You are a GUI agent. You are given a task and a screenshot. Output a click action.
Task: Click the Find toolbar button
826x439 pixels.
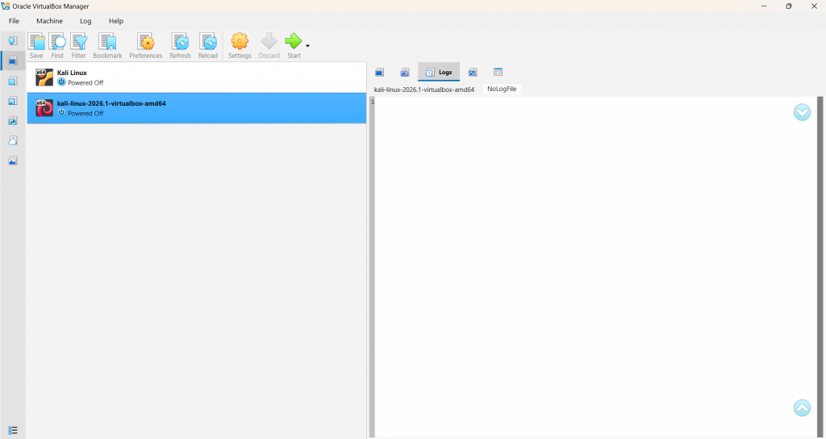click(x=57, y=46)
